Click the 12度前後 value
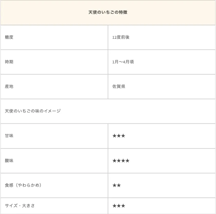This screenshot has width=216, height=214. tap(121, 37)
